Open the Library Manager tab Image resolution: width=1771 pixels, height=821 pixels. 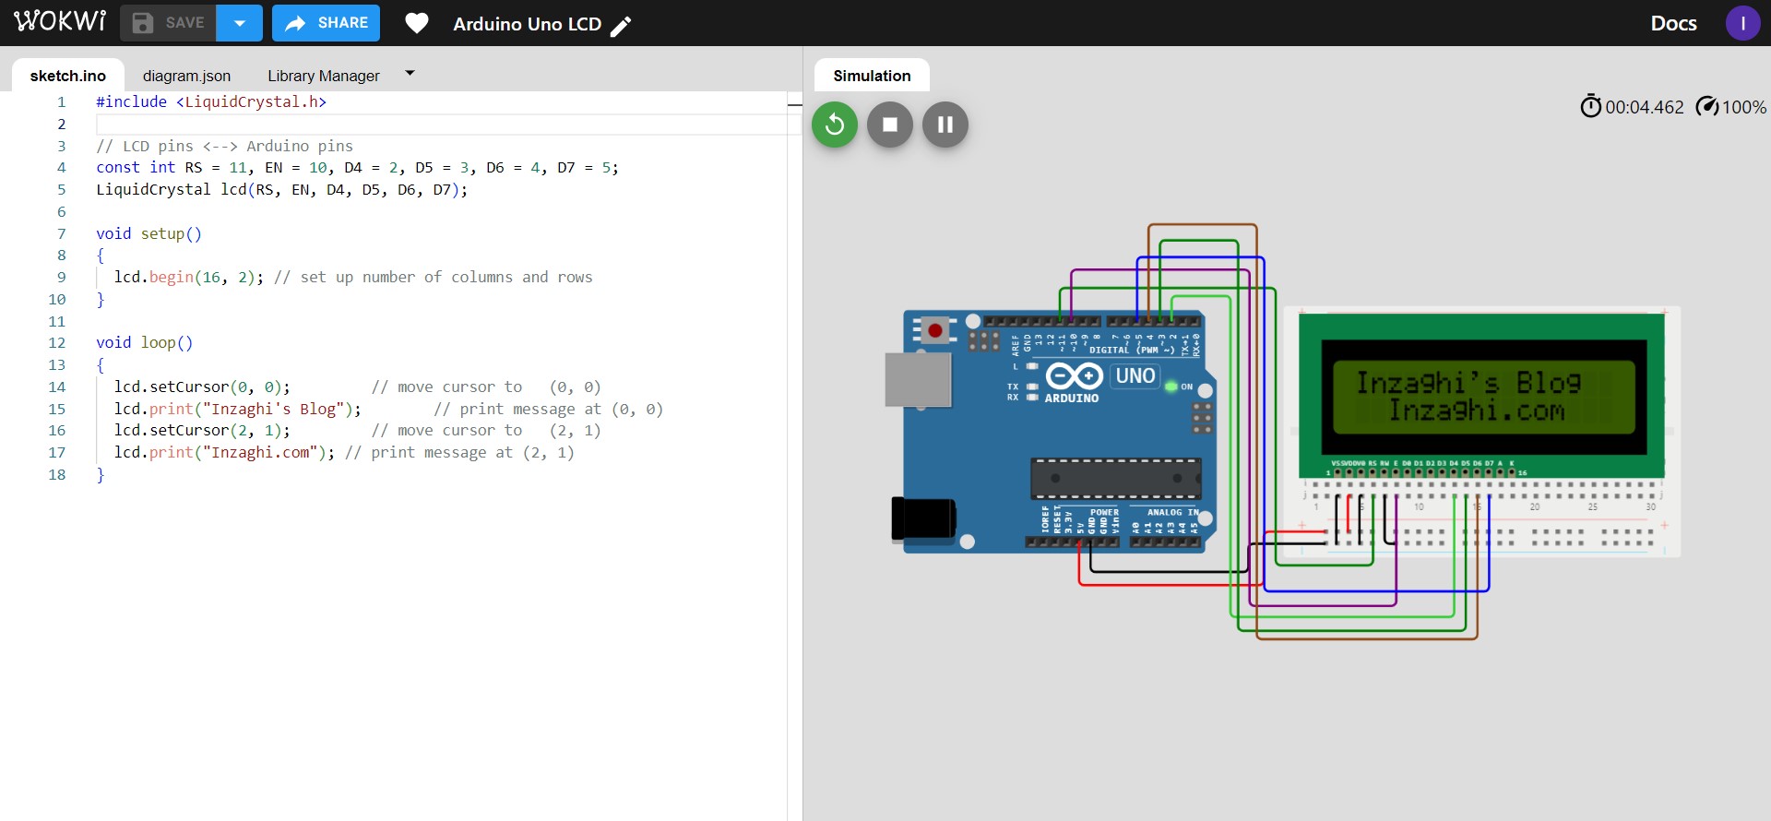pyautogui.click(x=324, y=76)
